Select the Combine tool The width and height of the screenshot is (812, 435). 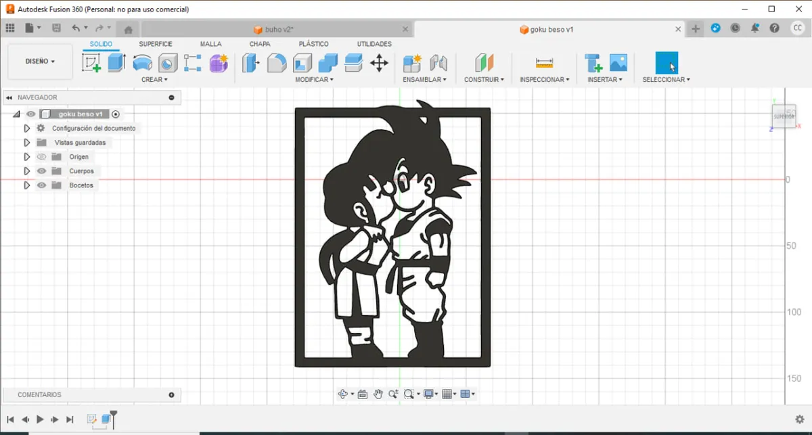(x=328, y=63)
